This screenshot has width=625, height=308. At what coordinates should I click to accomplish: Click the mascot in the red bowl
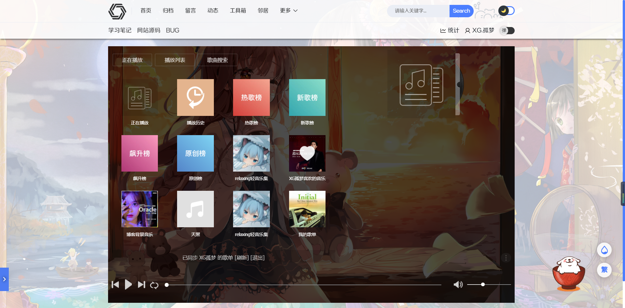point(568,273)
